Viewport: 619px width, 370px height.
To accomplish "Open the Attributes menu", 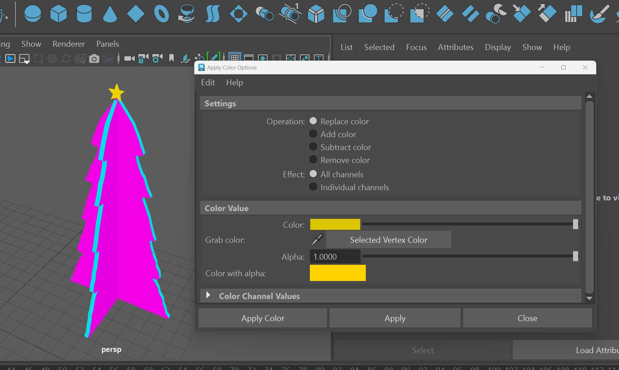I will click(x=456, y=47).
